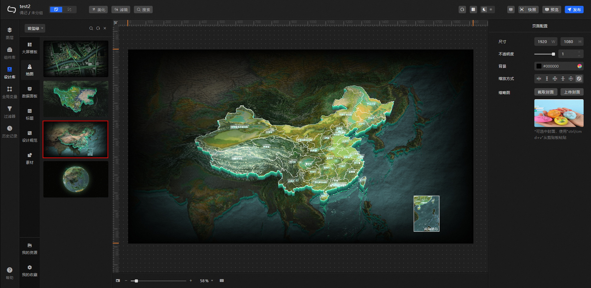Enable light theme with the sun icon
This screenshot has height=288, width=591.
pos(491,10)
